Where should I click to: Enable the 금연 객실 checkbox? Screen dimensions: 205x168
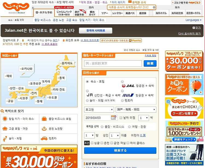pos(112,143)
